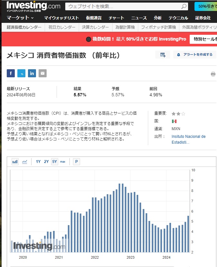Image resolution: width=217 pixels, height=267 pixels.
Task: Share page on Twitter
Action: coord(21,73)
